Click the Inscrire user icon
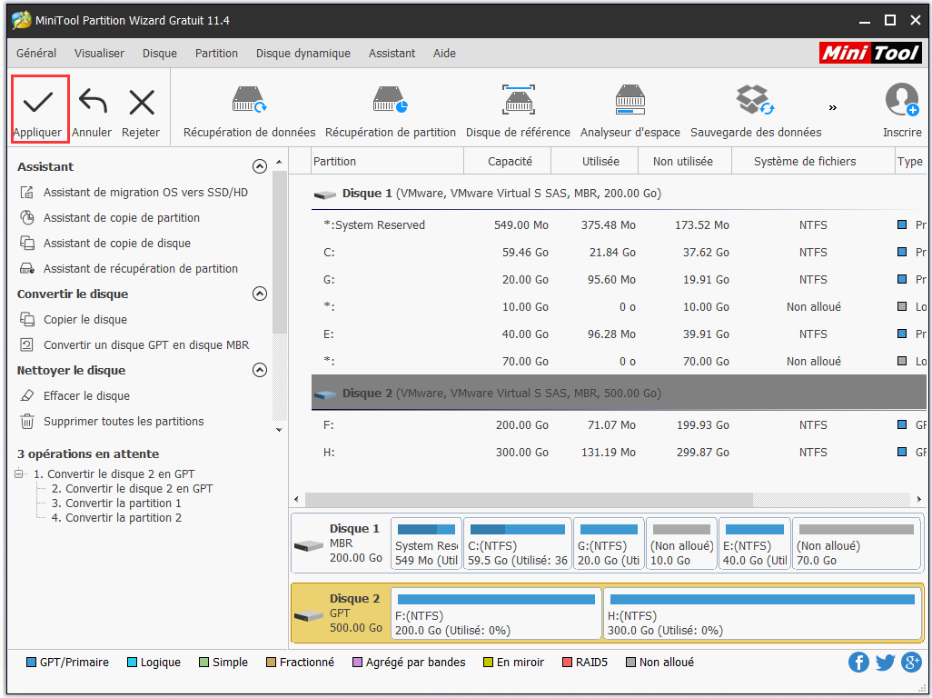This screenshot has height=698, width=932. point(902,100)
